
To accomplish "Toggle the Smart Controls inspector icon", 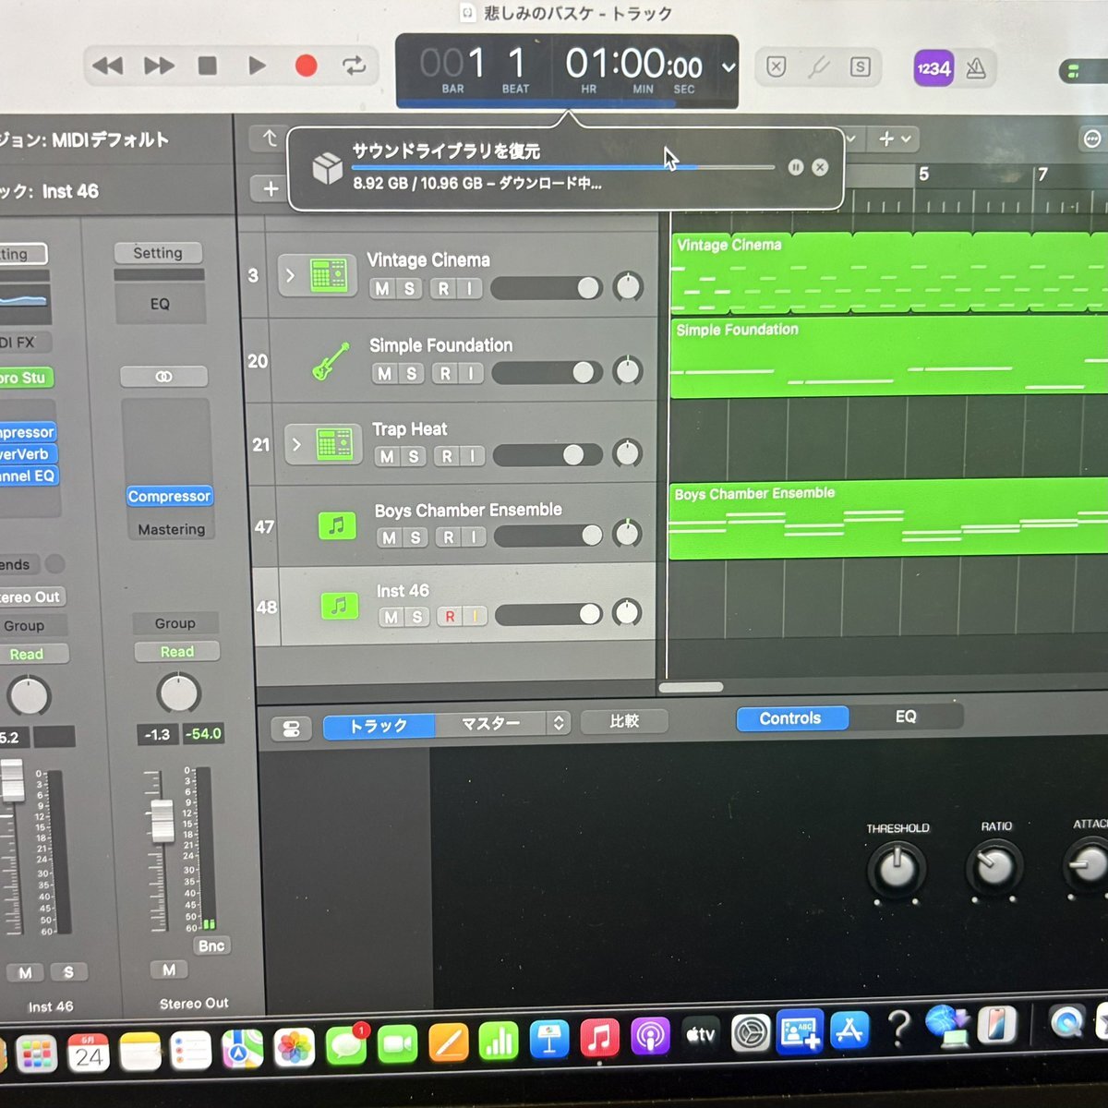I will click(x=292, y=729).
